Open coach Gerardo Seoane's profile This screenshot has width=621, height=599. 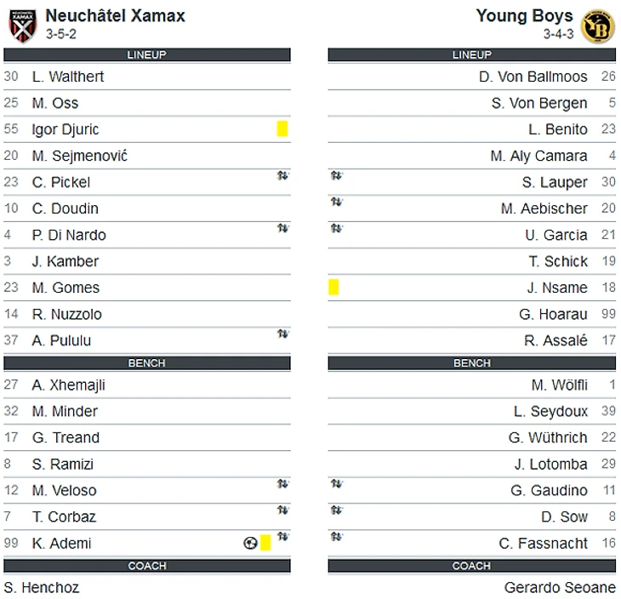(x=560, y=587)
